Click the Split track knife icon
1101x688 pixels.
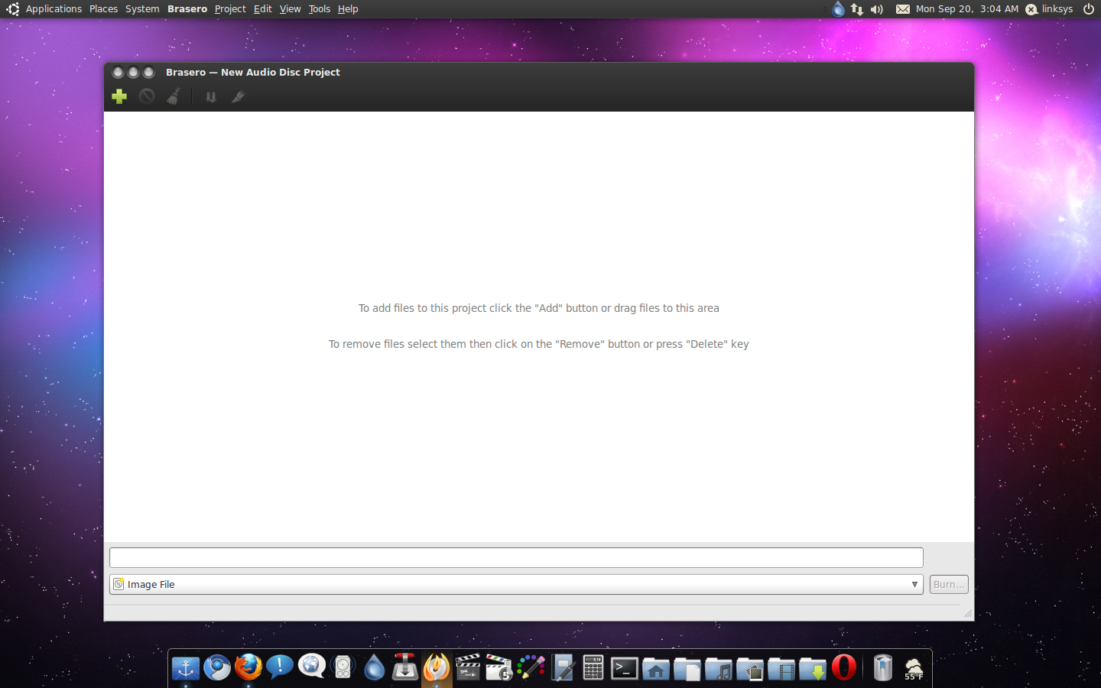tap(238, 96)
